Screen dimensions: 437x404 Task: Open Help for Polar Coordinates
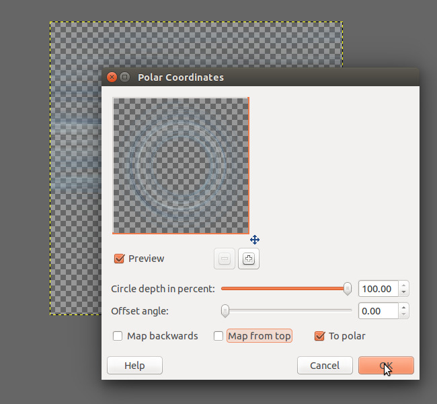(x=134, y=366)
